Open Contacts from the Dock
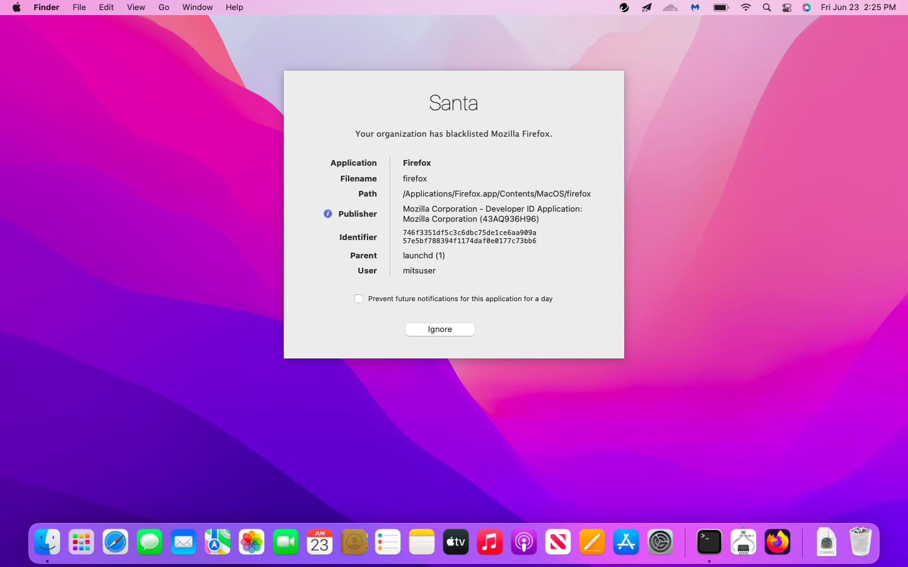Screen dimensions: 908x567 354,542
